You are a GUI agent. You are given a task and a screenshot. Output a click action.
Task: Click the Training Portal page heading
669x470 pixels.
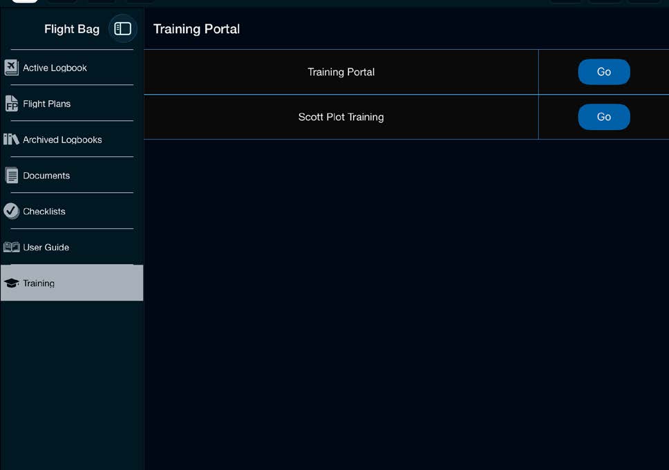196,29
